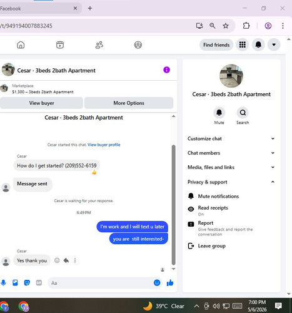Click the 'How do I get started?' message
Screen dimensions: 292x313
click(56, 166)
